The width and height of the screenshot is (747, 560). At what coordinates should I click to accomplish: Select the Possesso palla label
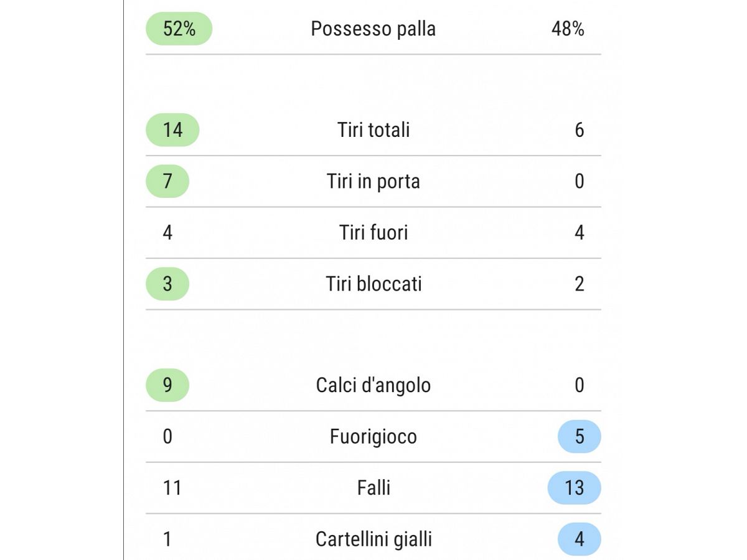pyautogui.click(x=374, y=29)
